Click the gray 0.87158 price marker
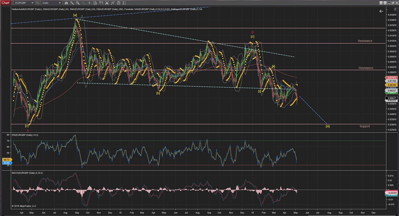Screen dimensions: 399x216 coord(392,81)
